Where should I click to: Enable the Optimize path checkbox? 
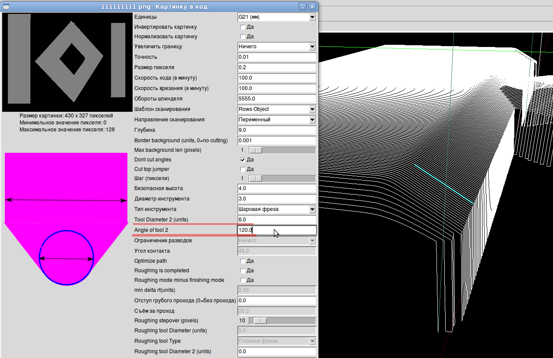pos(243,261)
